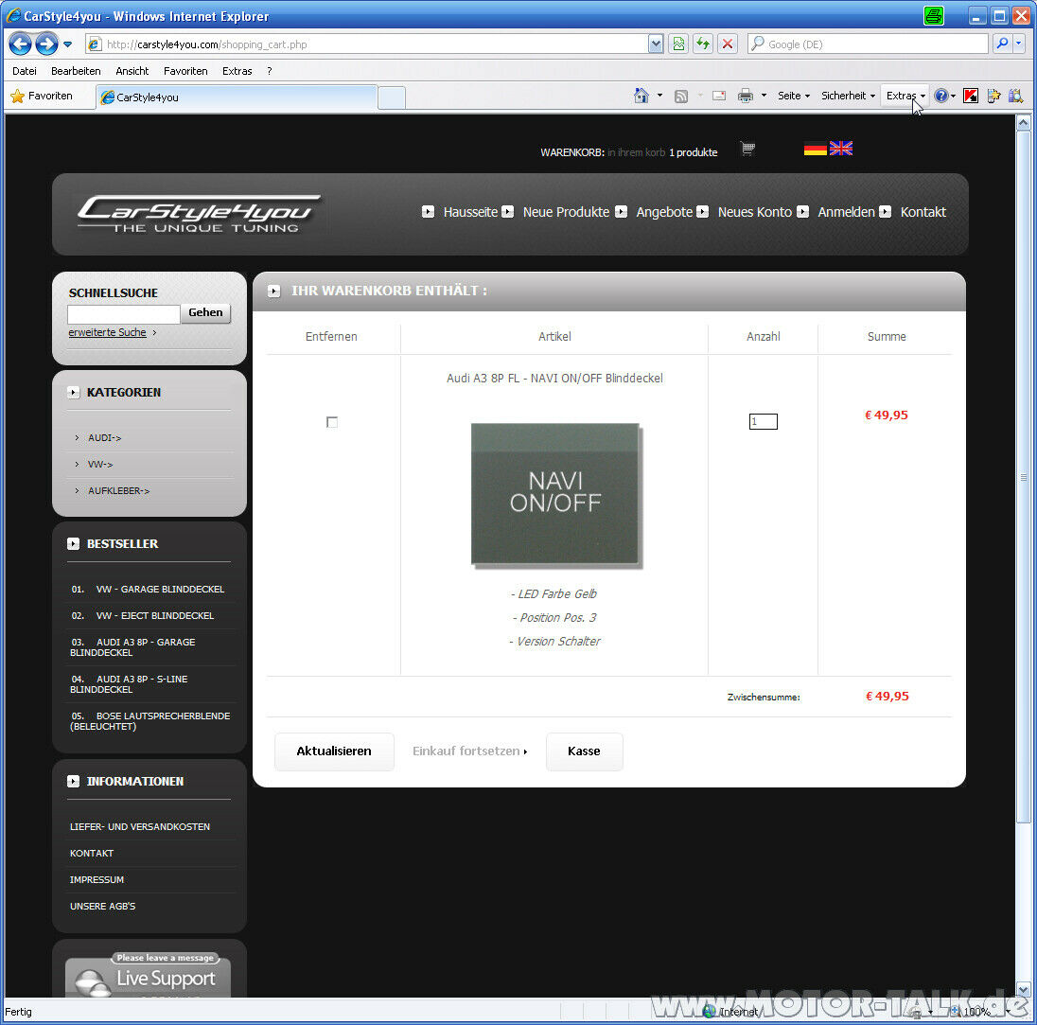Click the research binoculars toolbar icon
This screenshot has height=1025, width=1037.
click(1015, 96)
